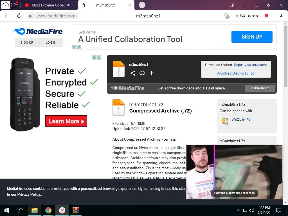
Task: Click the MediaFire SIGN UP button
Action: pyautogui.click(x=27, y=42)
